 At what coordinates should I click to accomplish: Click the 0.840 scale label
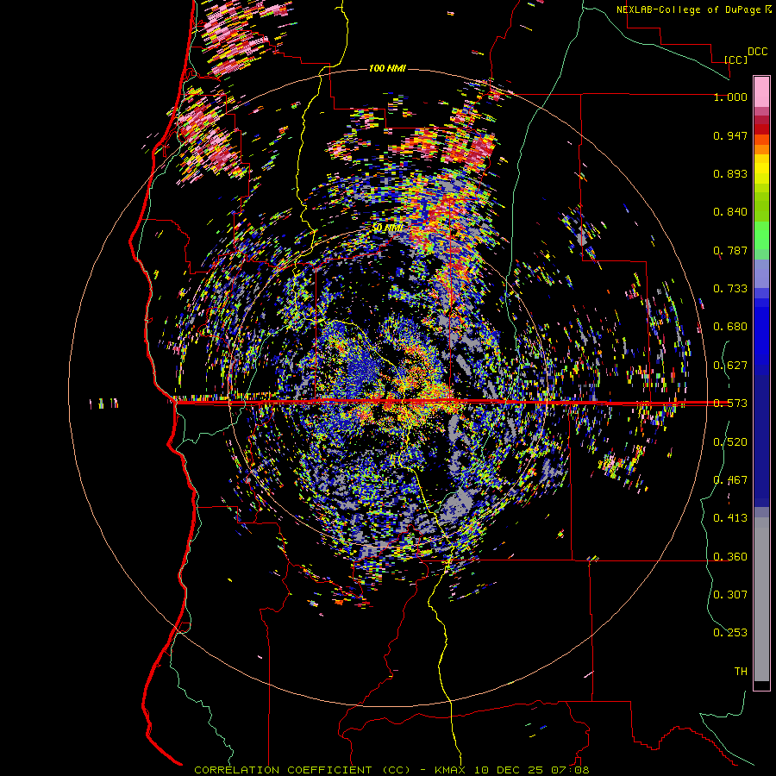coord(730,212)
